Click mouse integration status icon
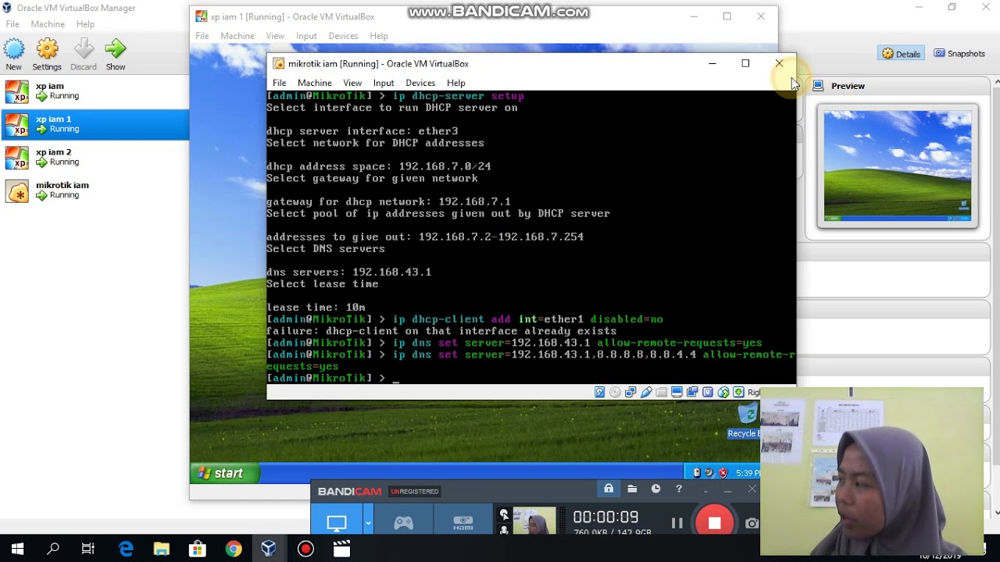 [x=723, y=393]
